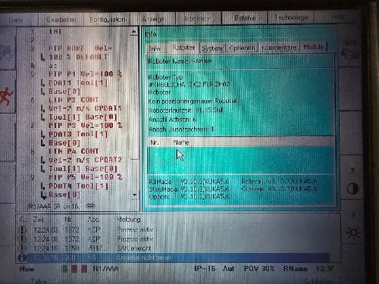The width and height of the screenshot is (379, 284).
Task: Open the Technologie menu
Action: (x=291, y=17)
